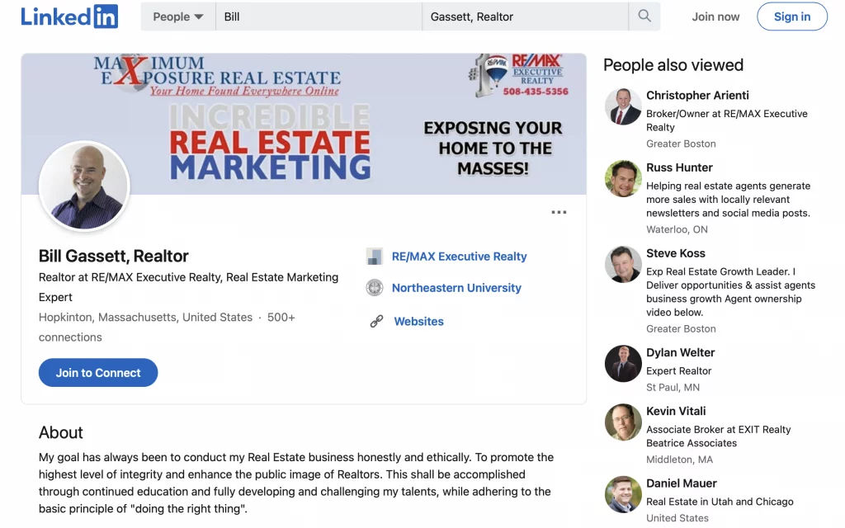Open Steve Koss's profile name link
Viewport: 845px width, 528px height.
[675, 253]
